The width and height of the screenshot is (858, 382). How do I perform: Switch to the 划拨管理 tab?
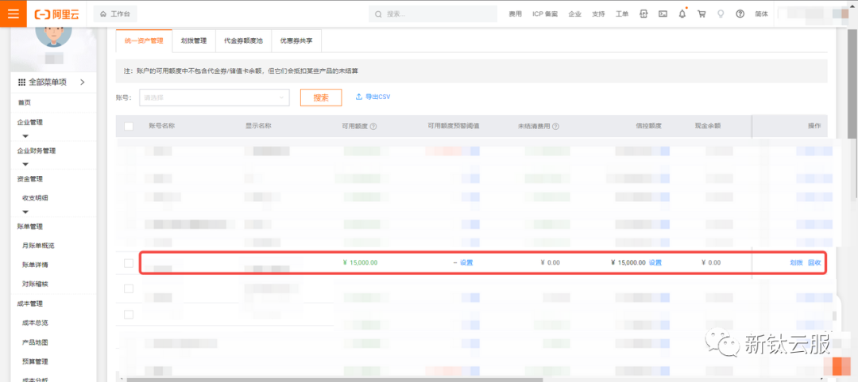pyautogui.click(x=193, y=40)
